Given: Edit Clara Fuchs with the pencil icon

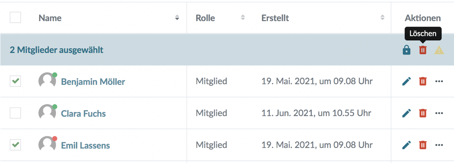Looking at the screenshot, I should point(407,113).
